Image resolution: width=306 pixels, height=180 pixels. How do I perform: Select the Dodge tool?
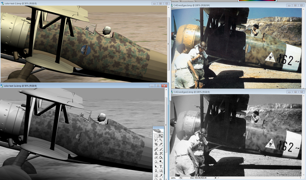[x=161, y=162]
